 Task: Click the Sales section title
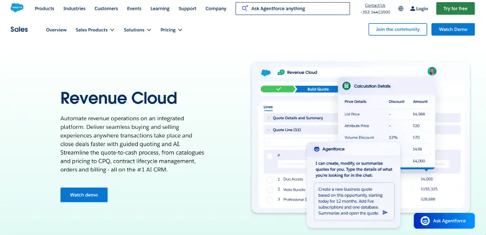(19, 29)
